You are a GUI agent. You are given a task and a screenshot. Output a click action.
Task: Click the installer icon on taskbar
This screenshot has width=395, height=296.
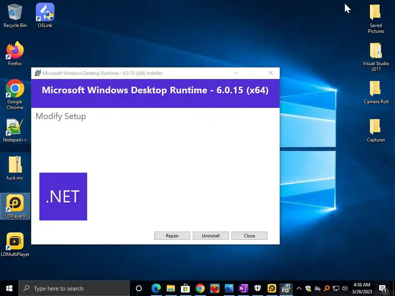pos(286,288)
